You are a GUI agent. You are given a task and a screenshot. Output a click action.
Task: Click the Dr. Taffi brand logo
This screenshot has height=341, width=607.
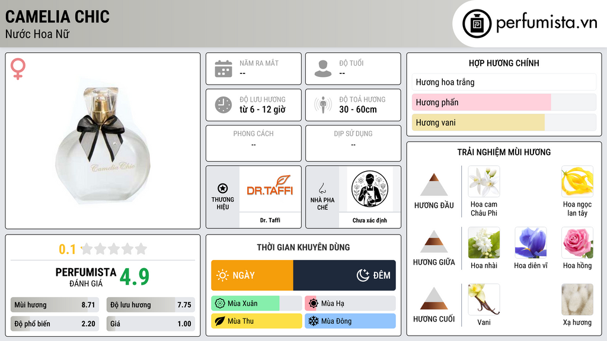pyautogui.click(x=270, y=186)
